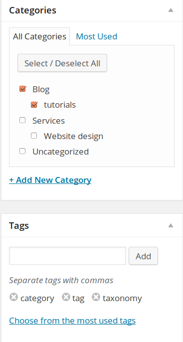The height and width of the screenshot is (342, 183).
Task: Click the Select / Deselect All button
Action: tap(62, 63)
